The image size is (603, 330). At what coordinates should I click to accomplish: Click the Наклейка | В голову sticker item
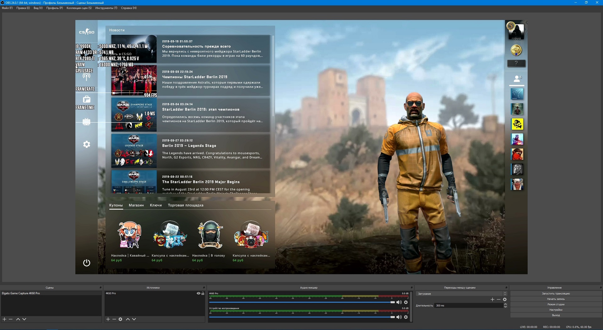click(x=210, y=241)
